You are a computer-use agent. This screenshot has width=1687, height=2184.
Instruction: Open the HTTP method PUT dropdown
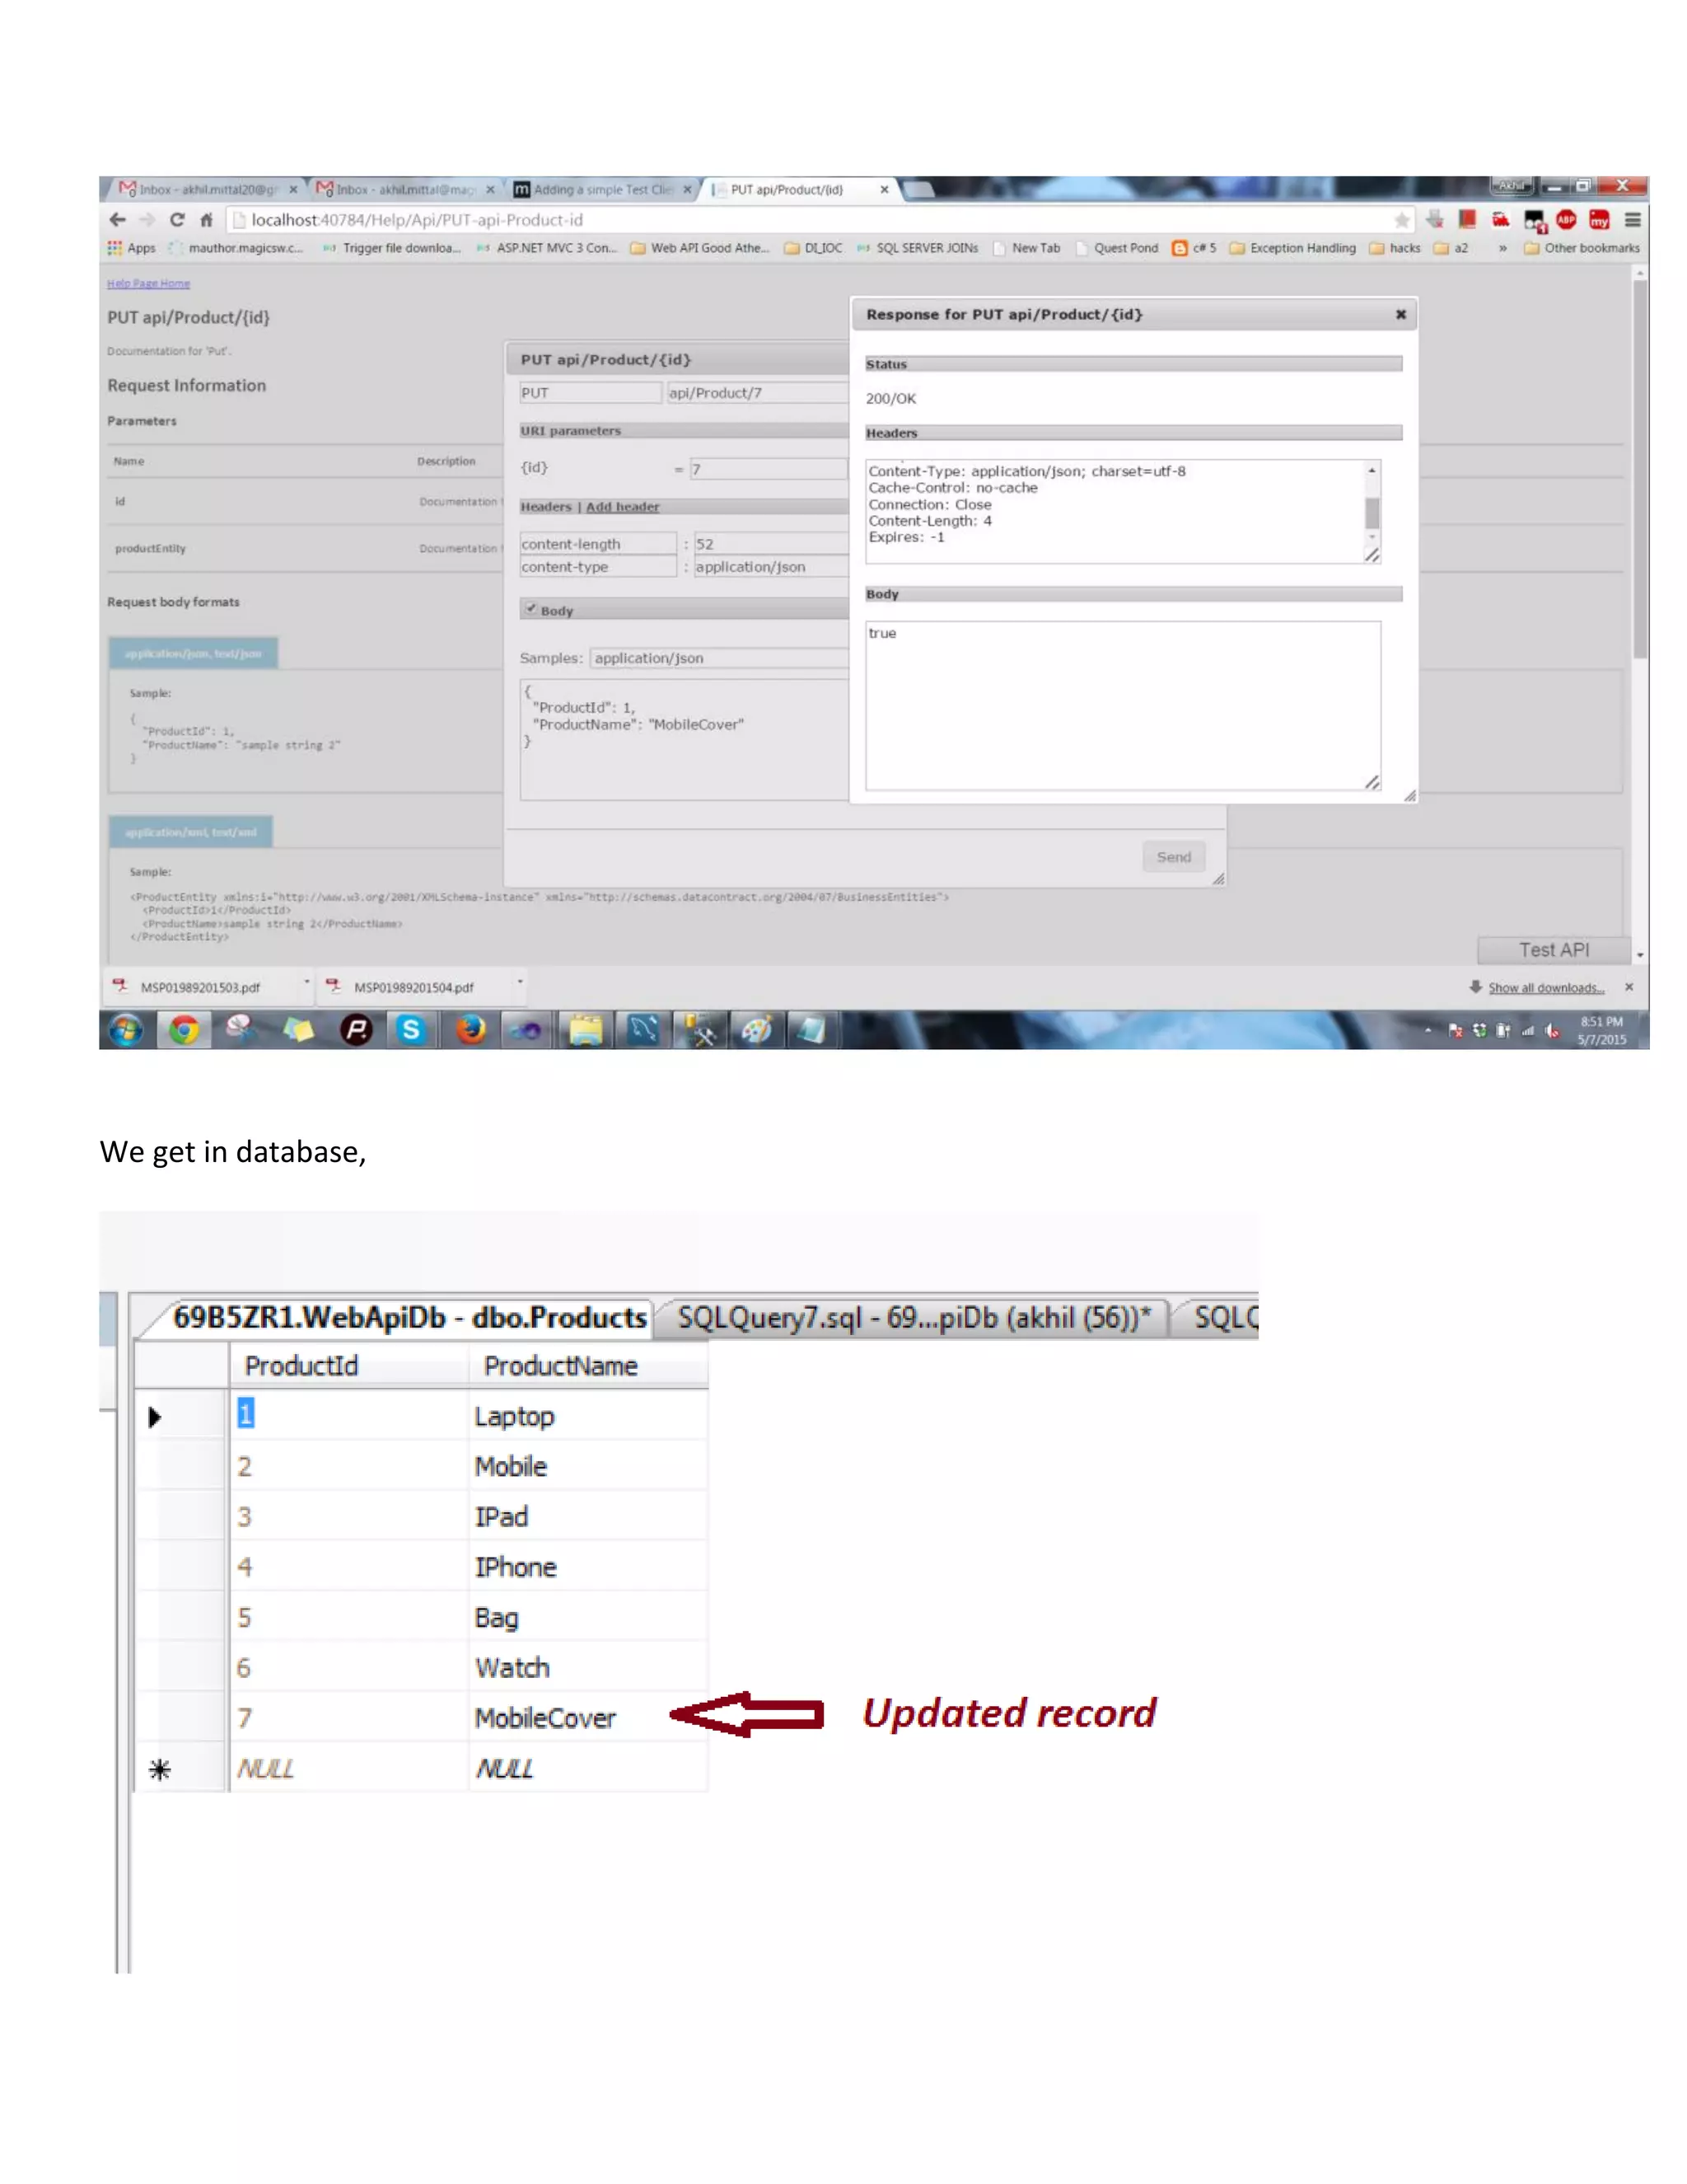(590, 393)
